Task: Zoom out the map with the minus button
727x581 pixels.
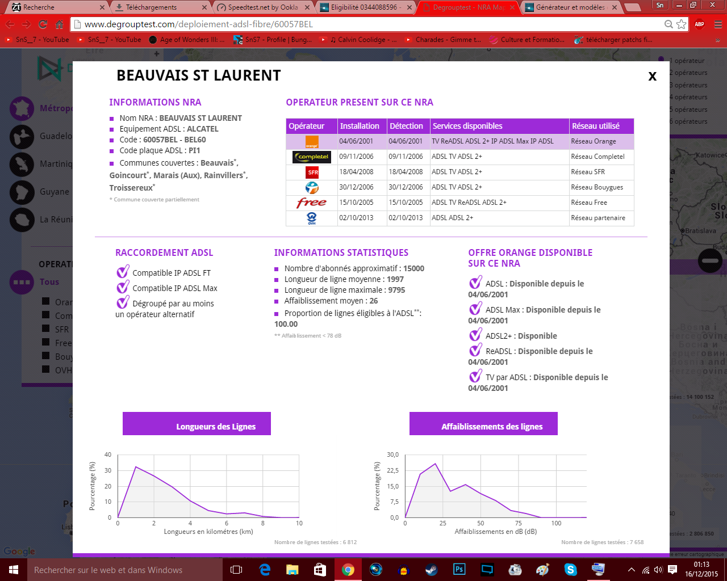Action: [710, 261]
